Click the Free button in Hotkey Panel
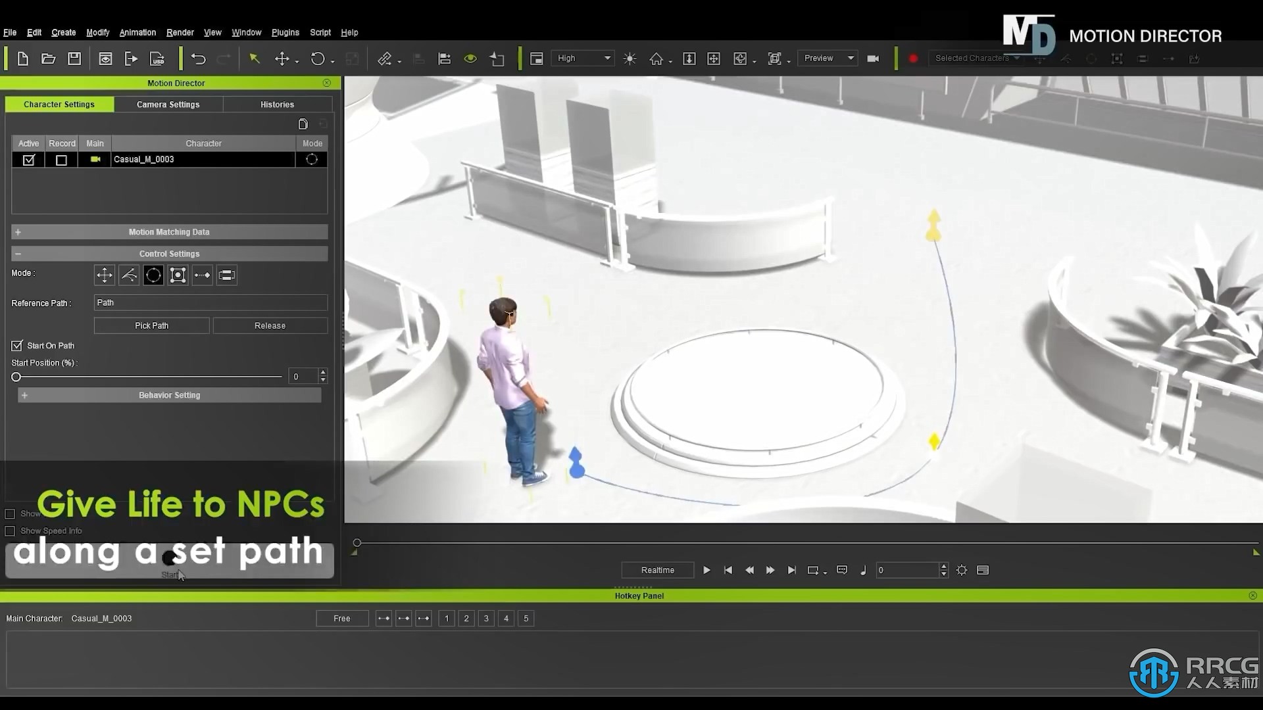 pyautogui.click(x=342, y=619)
